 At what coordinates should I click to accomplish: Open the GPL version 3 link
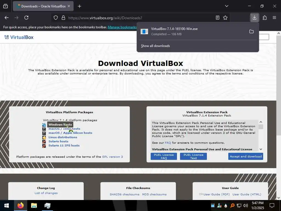click(112, 157)
